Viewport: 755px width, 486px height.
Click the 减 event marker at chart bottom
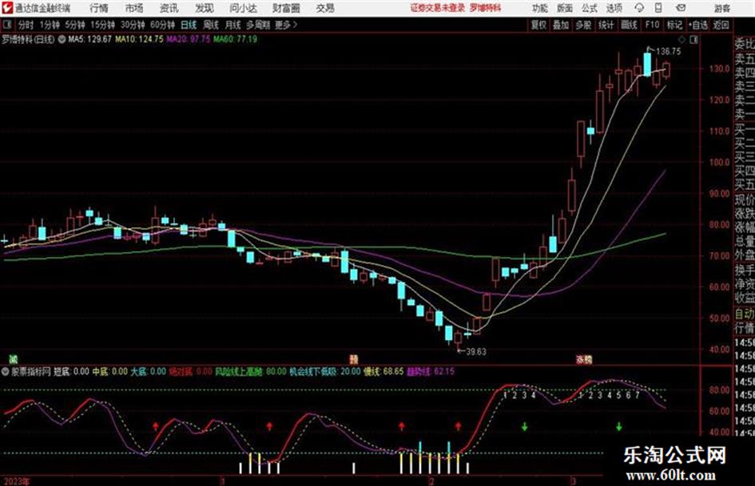tap(14, 359)
